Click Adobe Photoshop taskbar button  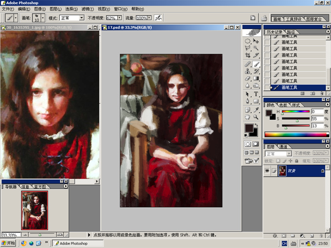coord(78,243)
